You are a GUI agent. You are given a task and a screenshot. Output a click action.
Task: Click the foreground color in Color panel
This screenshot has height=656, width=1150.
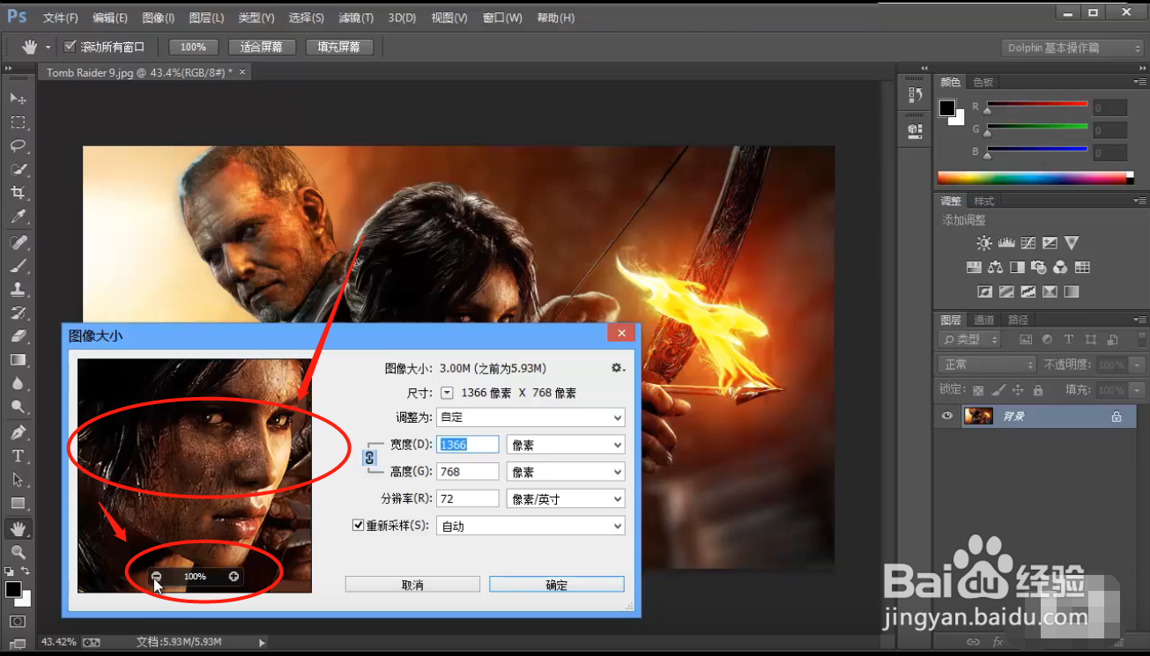click(x=946, y=108)
